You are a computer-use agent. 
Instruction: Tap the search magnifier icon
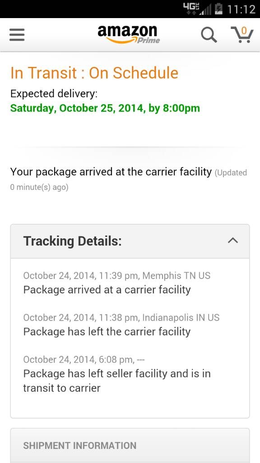coord(209,35)
